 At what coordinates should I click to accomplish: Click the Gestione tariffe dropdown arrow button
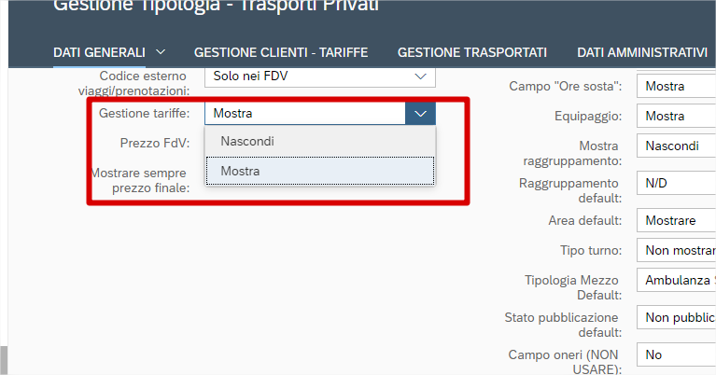point(421,114)
